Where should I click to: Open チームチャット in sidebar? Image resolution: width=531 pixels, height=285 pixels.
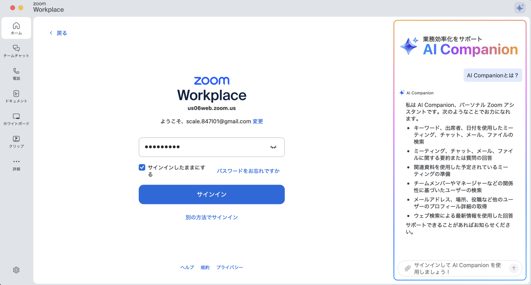click(16, 51)
